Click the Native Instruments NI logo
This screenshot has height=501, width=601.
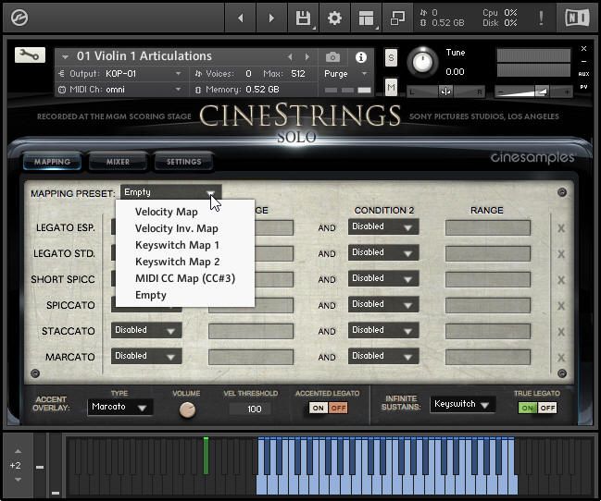pos(577,18)
